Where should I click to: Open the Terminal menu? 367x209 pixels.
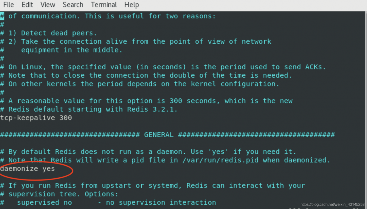tap(104, 5)
